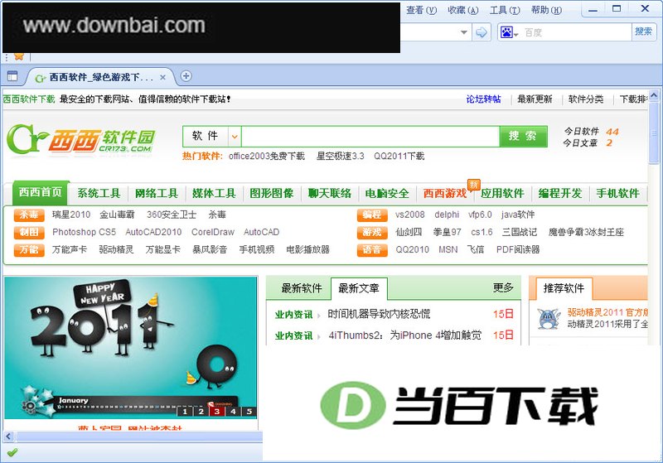Open the 驱动精灵 quick link
This screenshot has width=663, height=463.
click(116, 249)
